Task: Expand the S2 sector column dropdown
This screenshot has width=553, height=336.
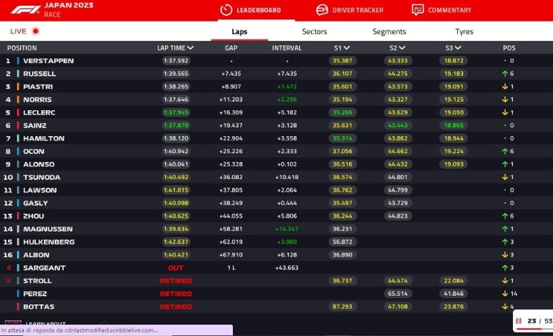Action: click(x=398, y=48)
